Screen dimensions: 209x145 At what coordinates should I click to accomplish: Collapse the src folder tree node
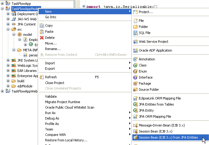(x=8, y=30)
